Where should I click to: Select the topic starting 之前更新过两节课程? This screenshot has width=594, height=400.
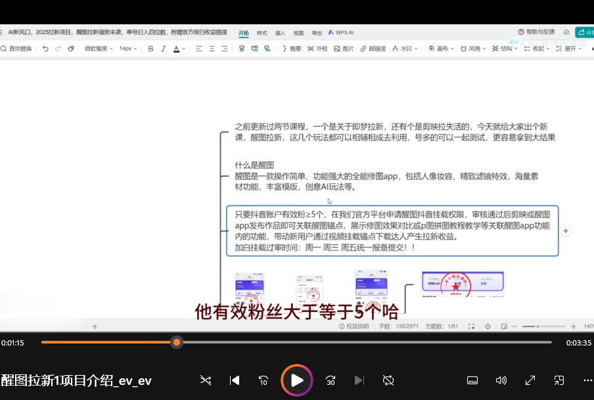(x=395, y=132)
